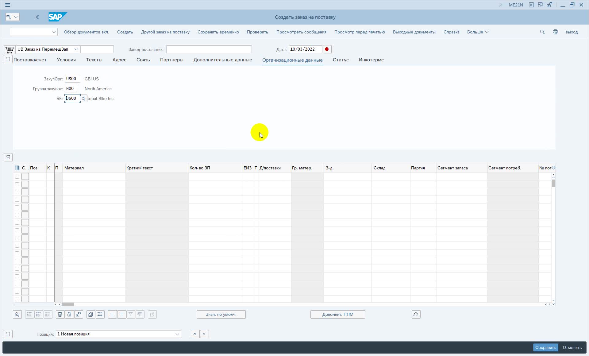Go to next item with down arrow
The image size is (589, 356).
[204, 334]
